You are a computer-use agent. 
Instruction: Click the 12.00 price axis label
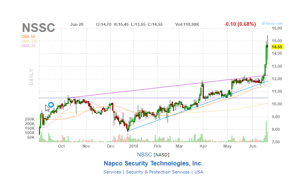277,79
